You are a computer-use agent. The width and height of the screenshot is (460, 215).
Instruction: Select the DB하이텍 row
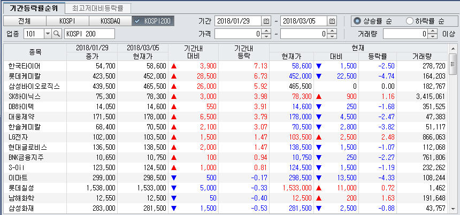(226, 107)
